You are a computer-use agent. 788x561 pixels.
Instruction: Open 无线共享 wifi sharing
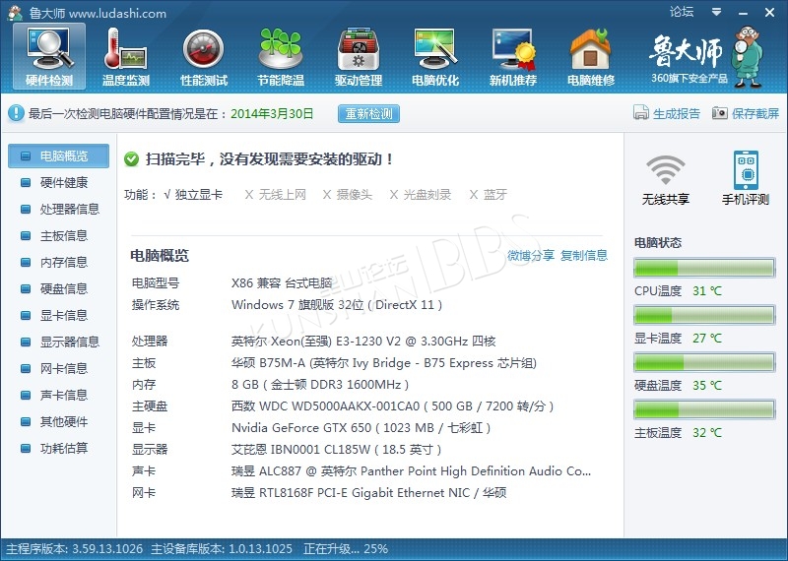click(666, 179)
